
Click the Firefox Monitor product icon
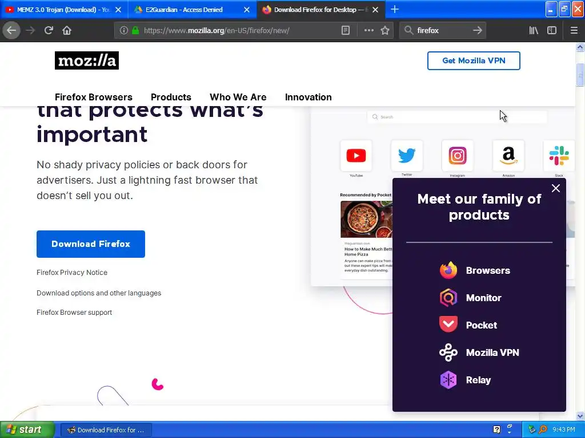coord(448,298)
